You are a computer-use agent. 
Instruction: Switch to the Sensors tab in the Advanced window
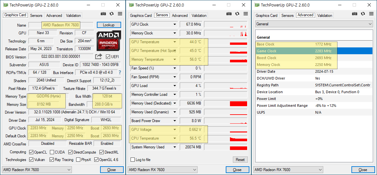click(x=288, y=16)
